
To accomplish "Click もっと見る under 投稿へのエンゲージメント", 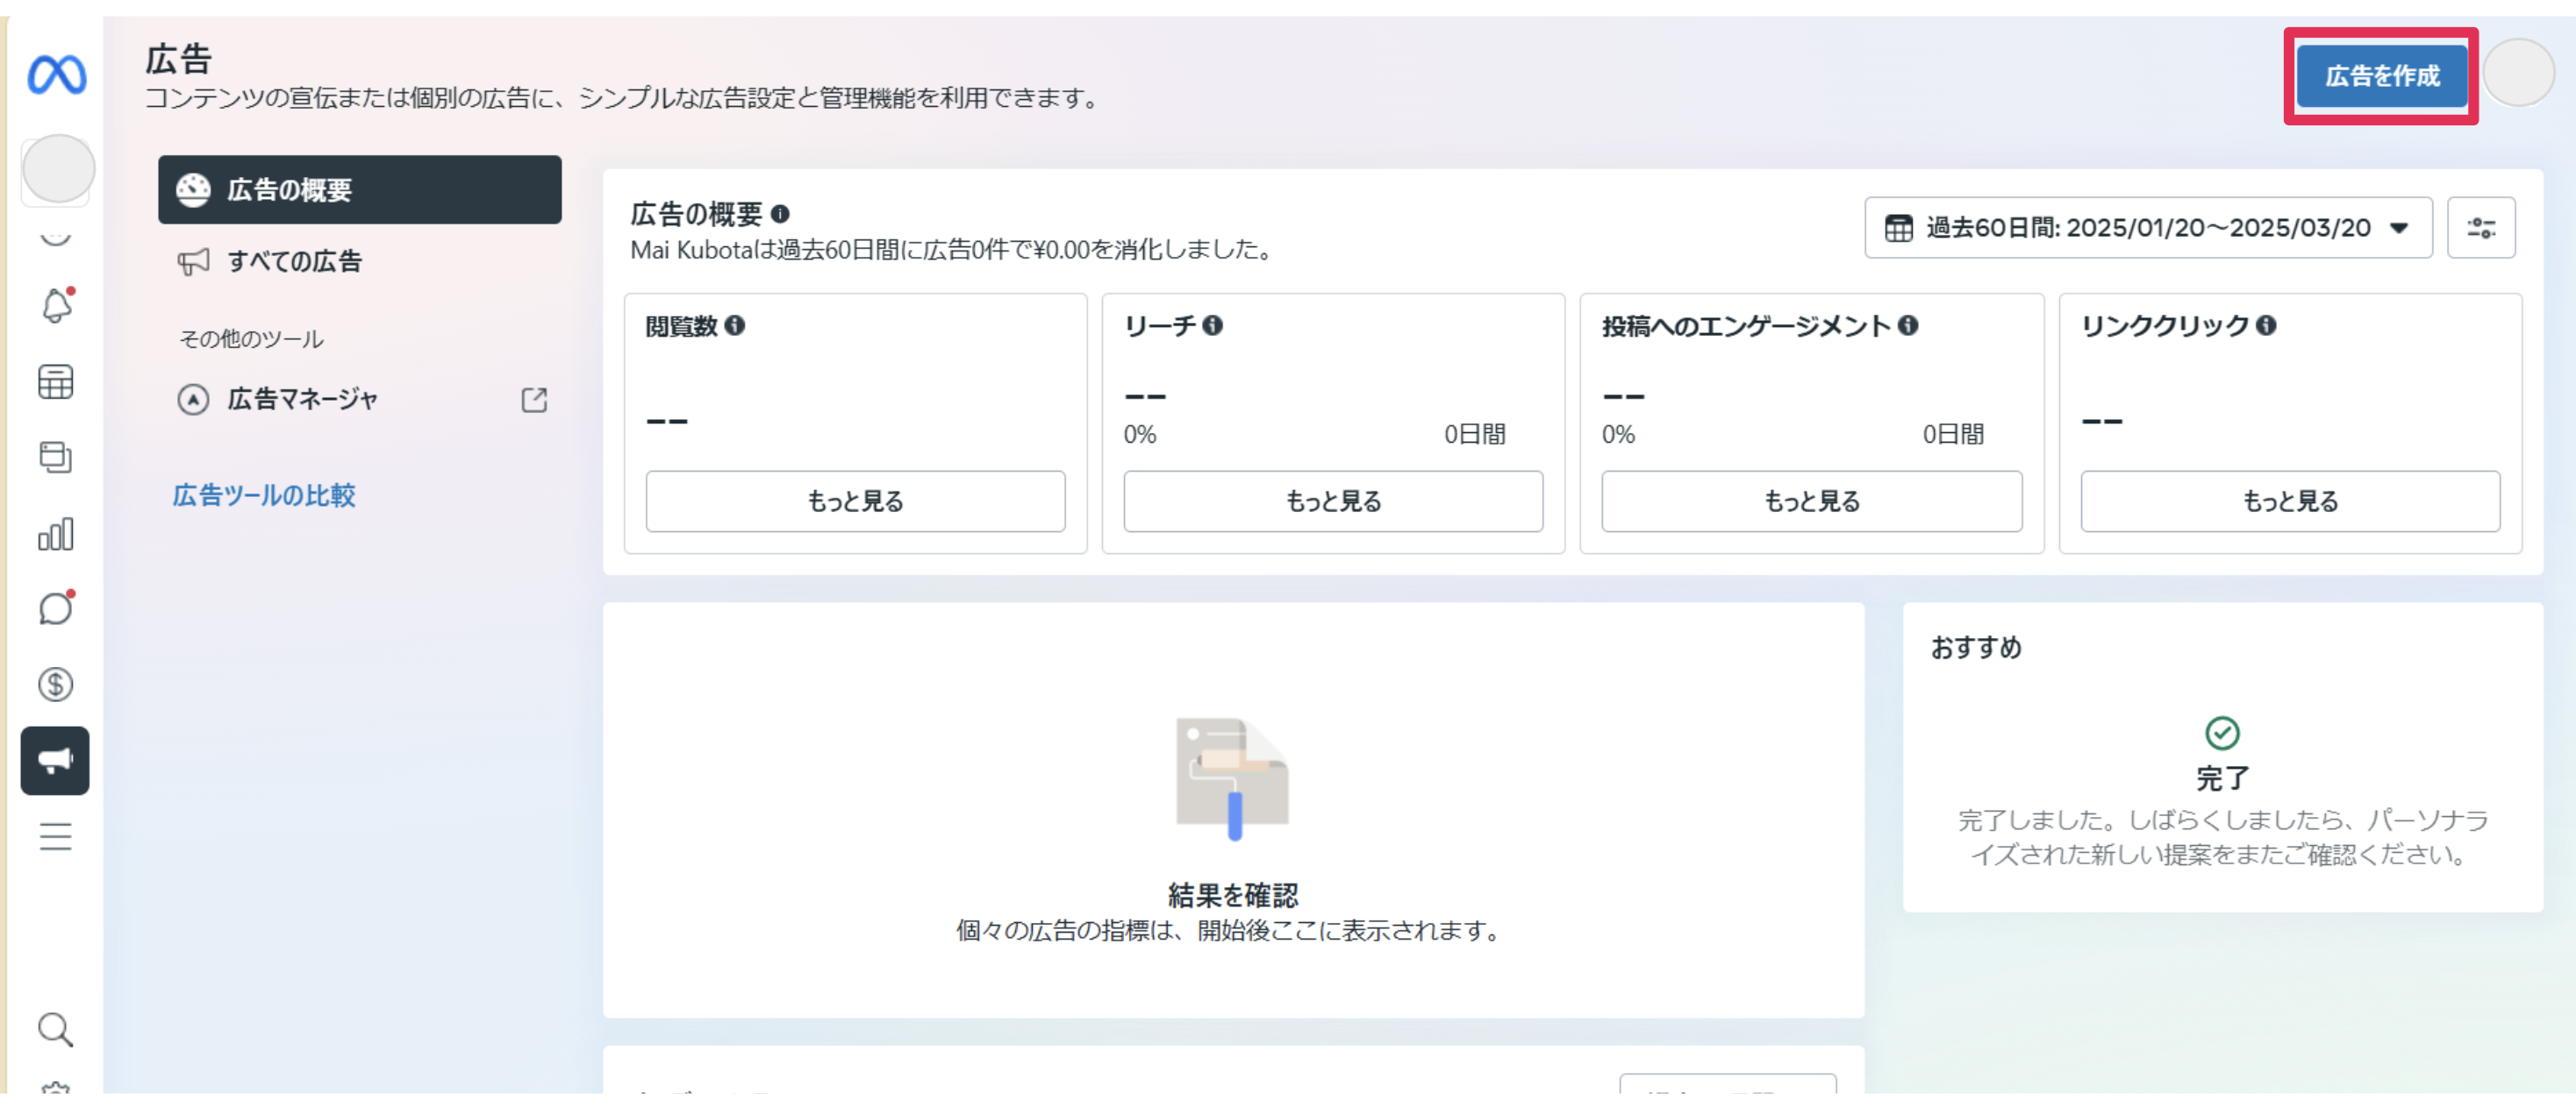I will coord(1811,501).
